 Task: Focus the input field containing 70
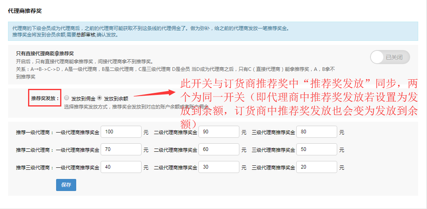coord(121,149)
